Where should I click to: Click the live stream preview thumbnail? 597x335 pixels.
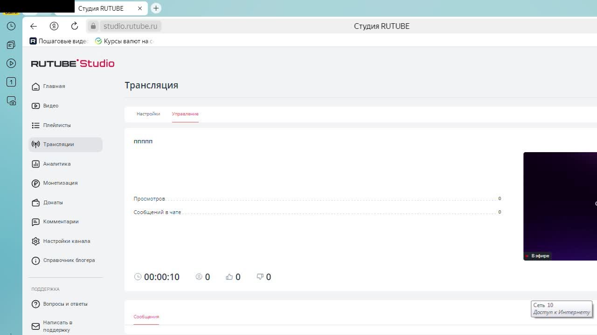click(560, 206)
